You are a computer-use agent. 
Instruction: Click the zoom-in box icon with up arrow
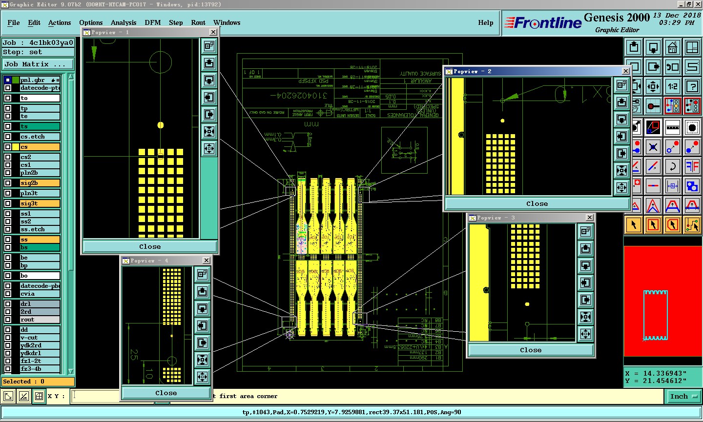tap(634, 47)
